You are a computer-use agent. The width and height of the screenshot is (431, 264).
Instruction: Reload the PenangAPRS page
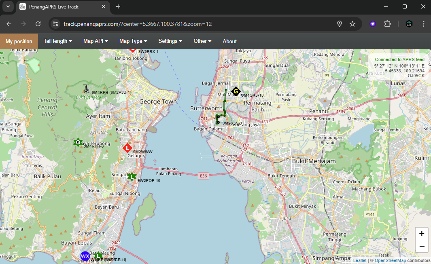38,24
